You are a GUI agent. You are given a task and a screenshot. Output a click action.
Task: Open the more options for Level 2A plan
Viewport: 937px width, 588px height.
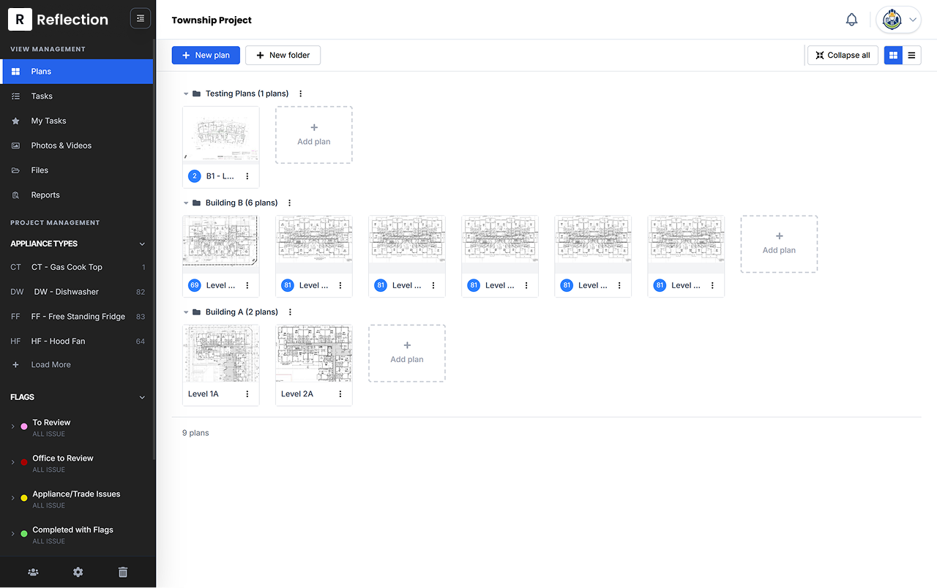click(340, 394)
